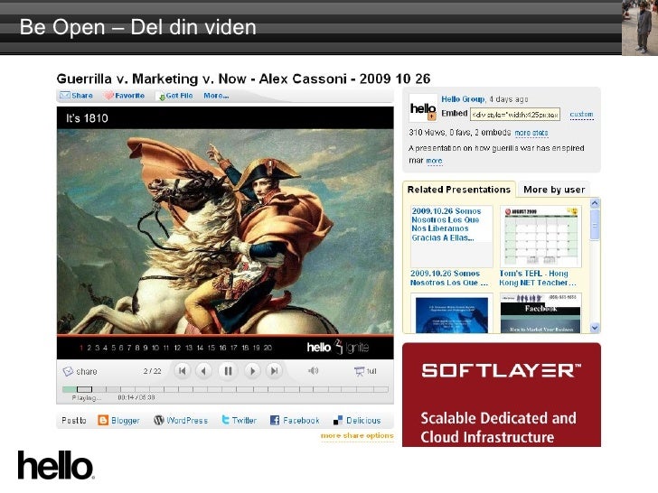
Task: Open the Facebook marketing presentation thumbnail
Action: tap(540, 313)
